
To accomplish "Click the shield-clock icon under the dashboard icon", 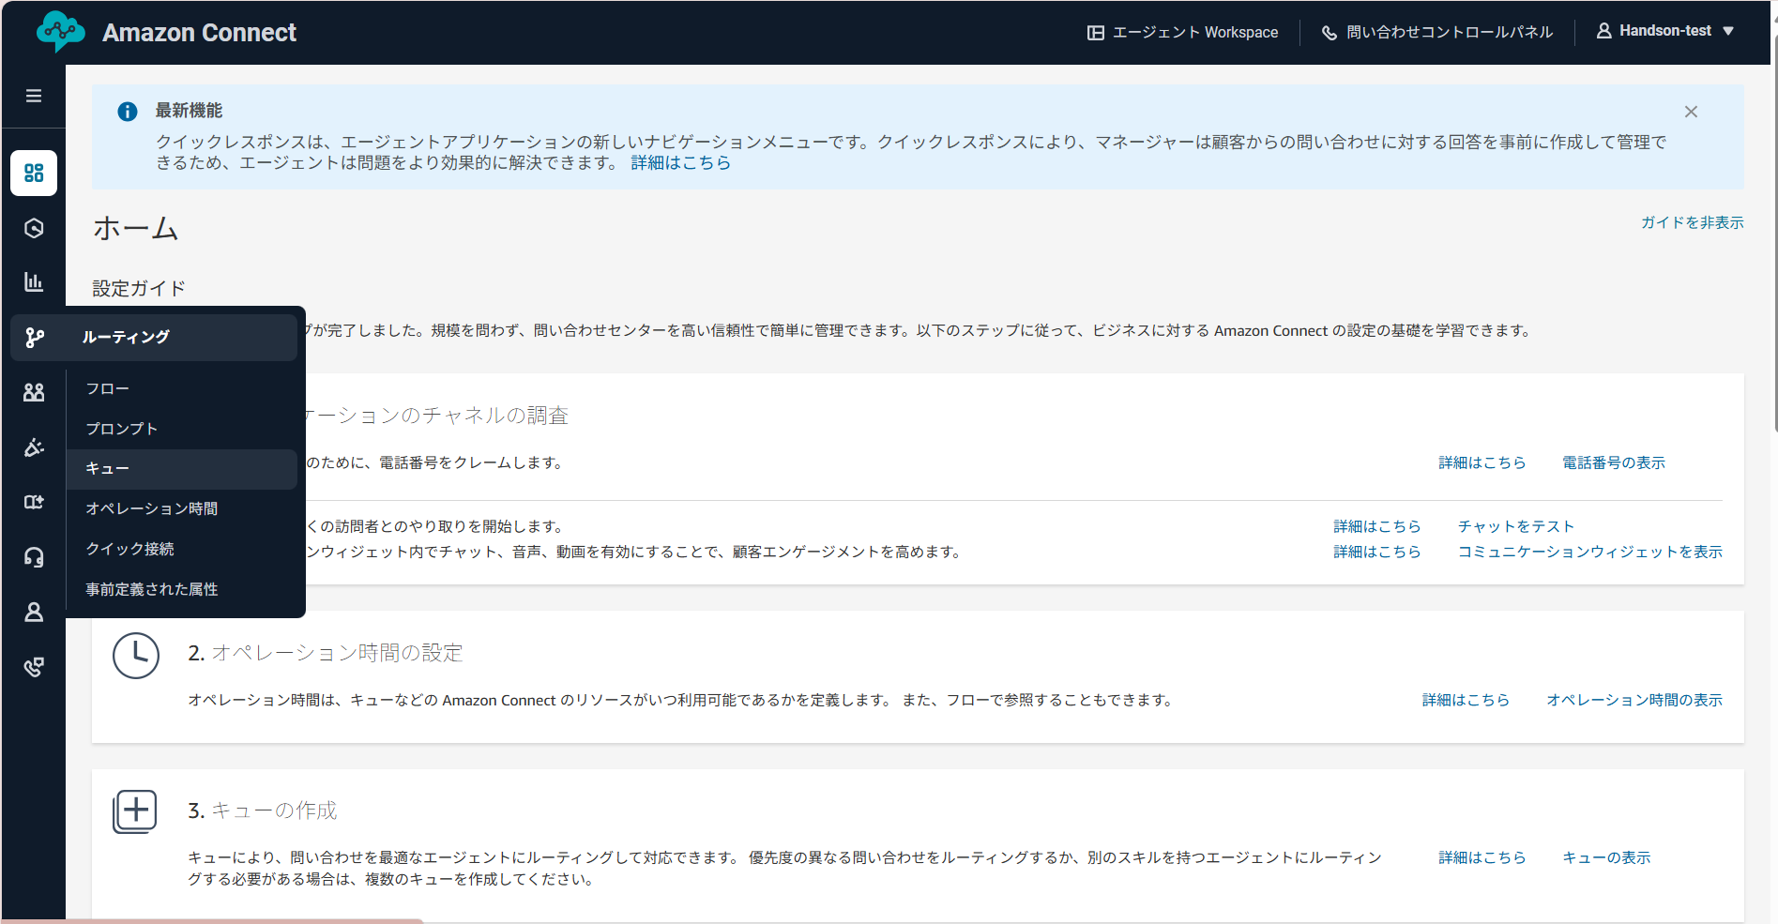I will 34,227.
